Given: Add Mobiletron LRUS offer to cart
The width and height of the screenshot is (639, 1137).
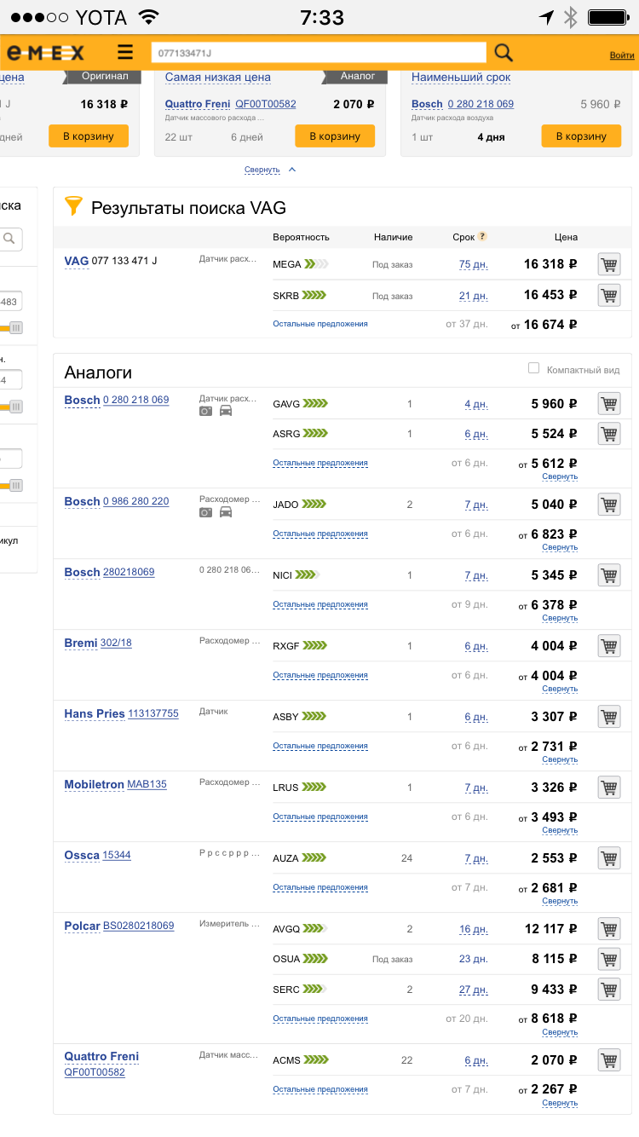Looking at the screenshot, I should pos(608,788).
